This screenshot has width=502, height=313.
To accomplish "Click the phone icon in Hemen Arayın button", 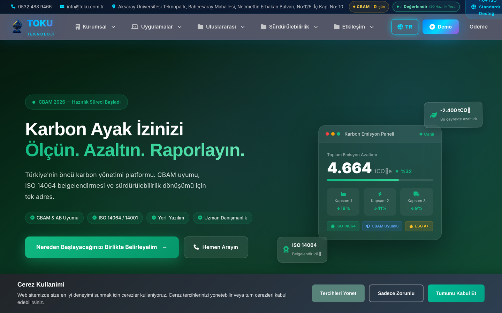I will [x=196, y=247].
